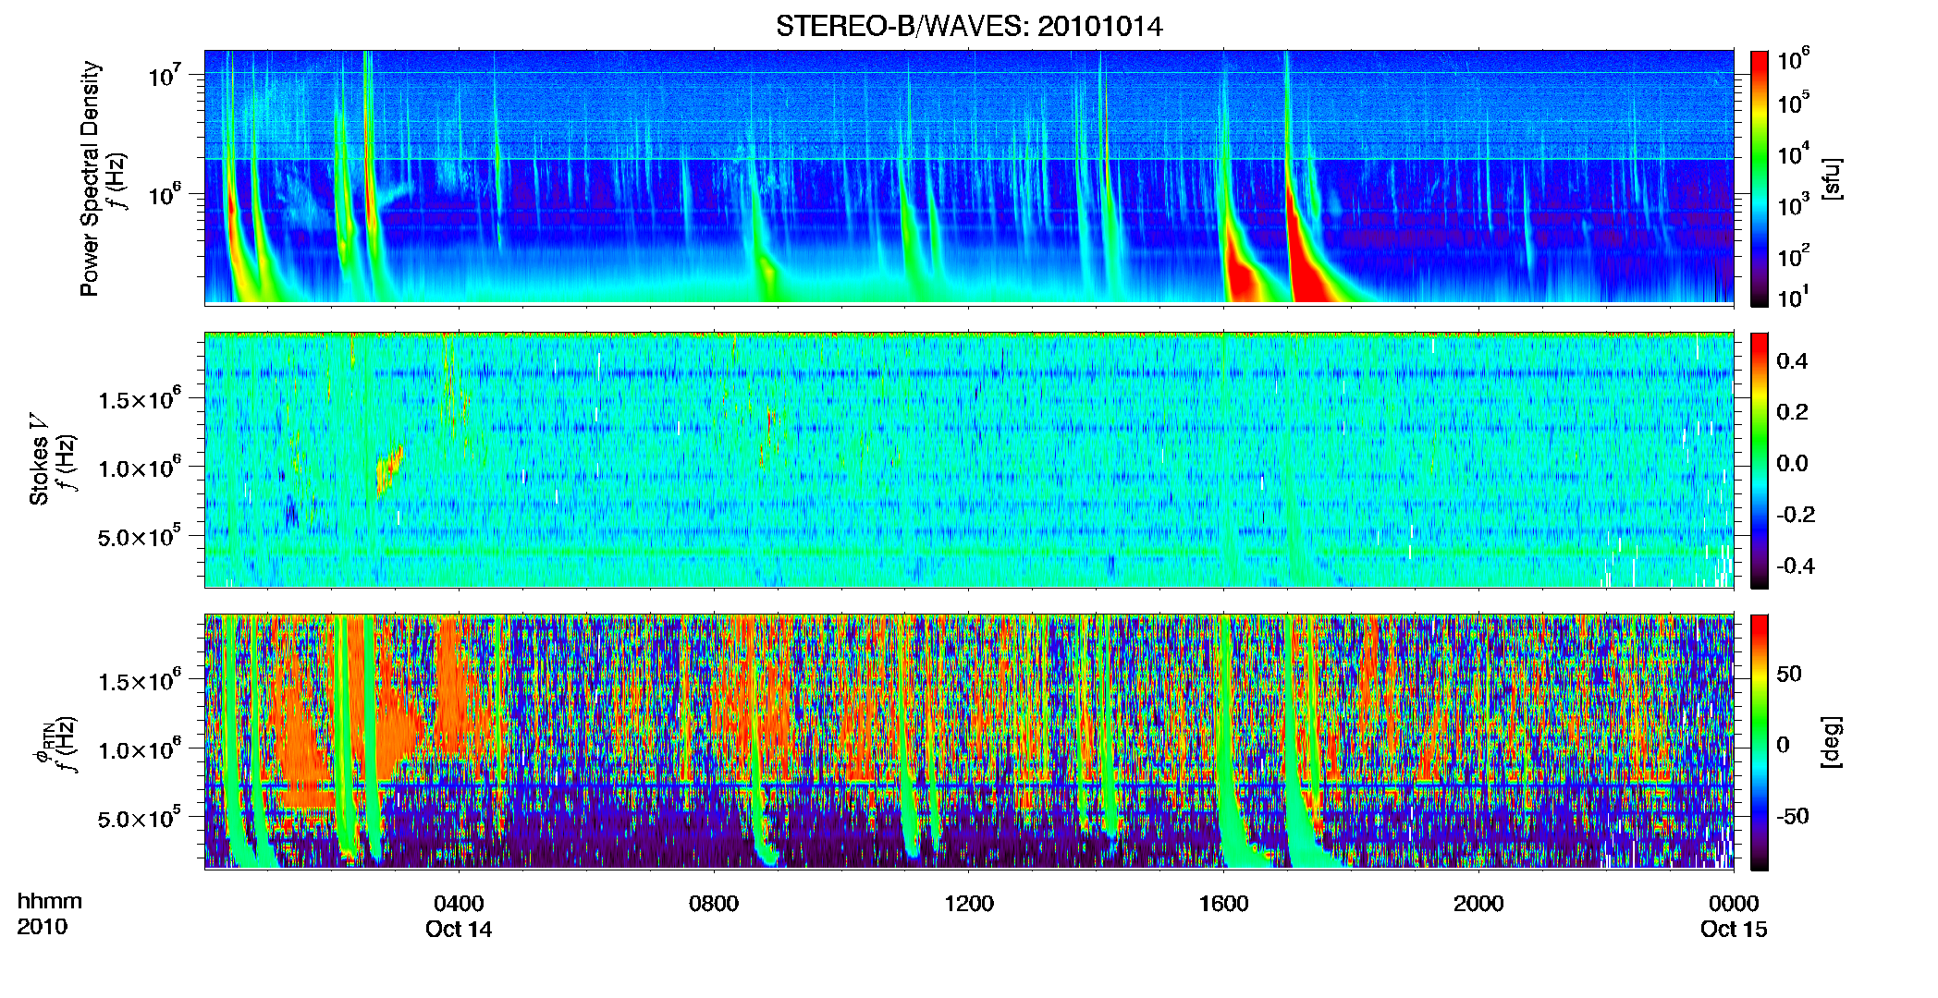Click the [deg] colorbar unit label
Viewport: 1938px width, 998px height.
pos(1832,742)
